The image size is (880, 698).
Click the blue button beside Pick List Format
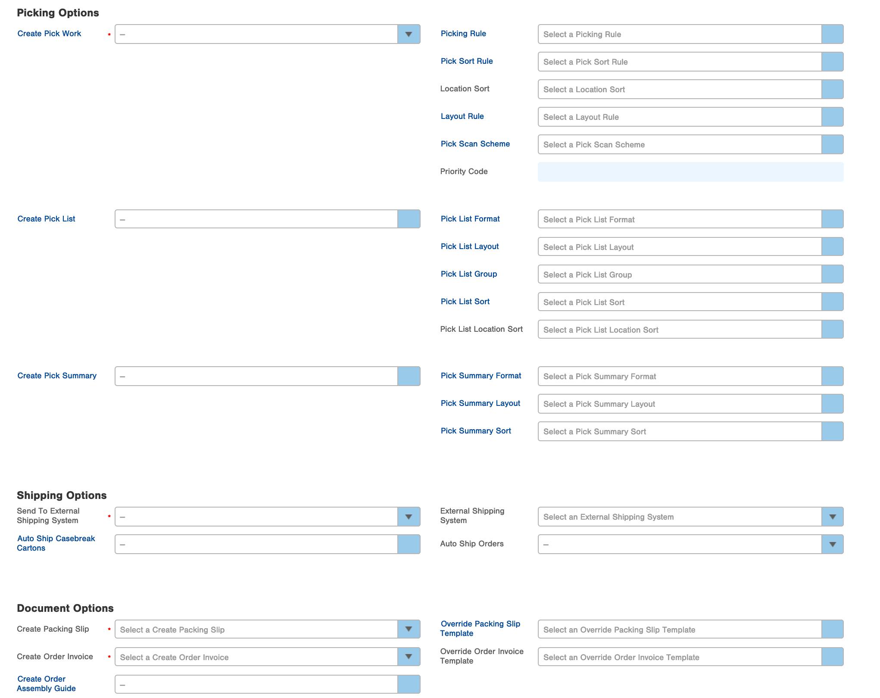tap(832, 219)
